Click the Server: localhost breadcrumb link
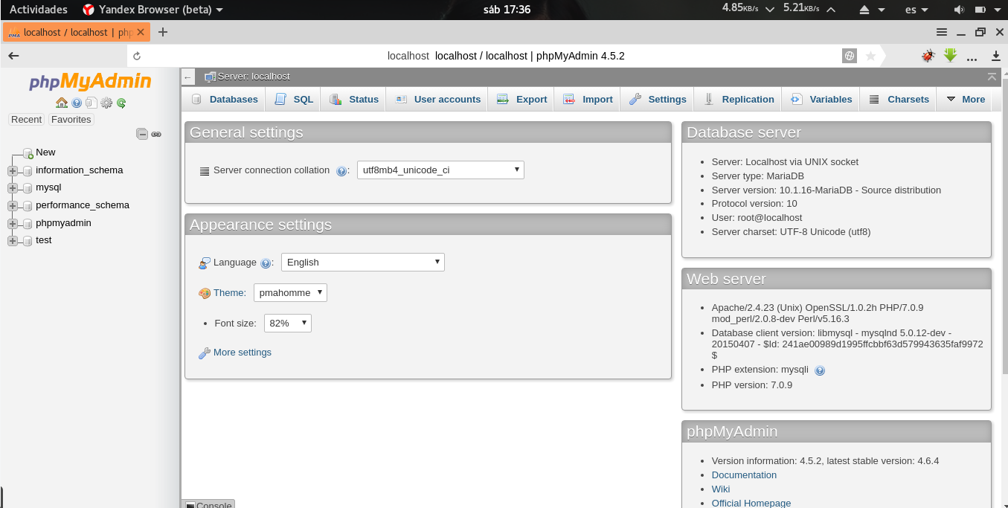This screenshot has height=508, width=1008. (254, 77)
